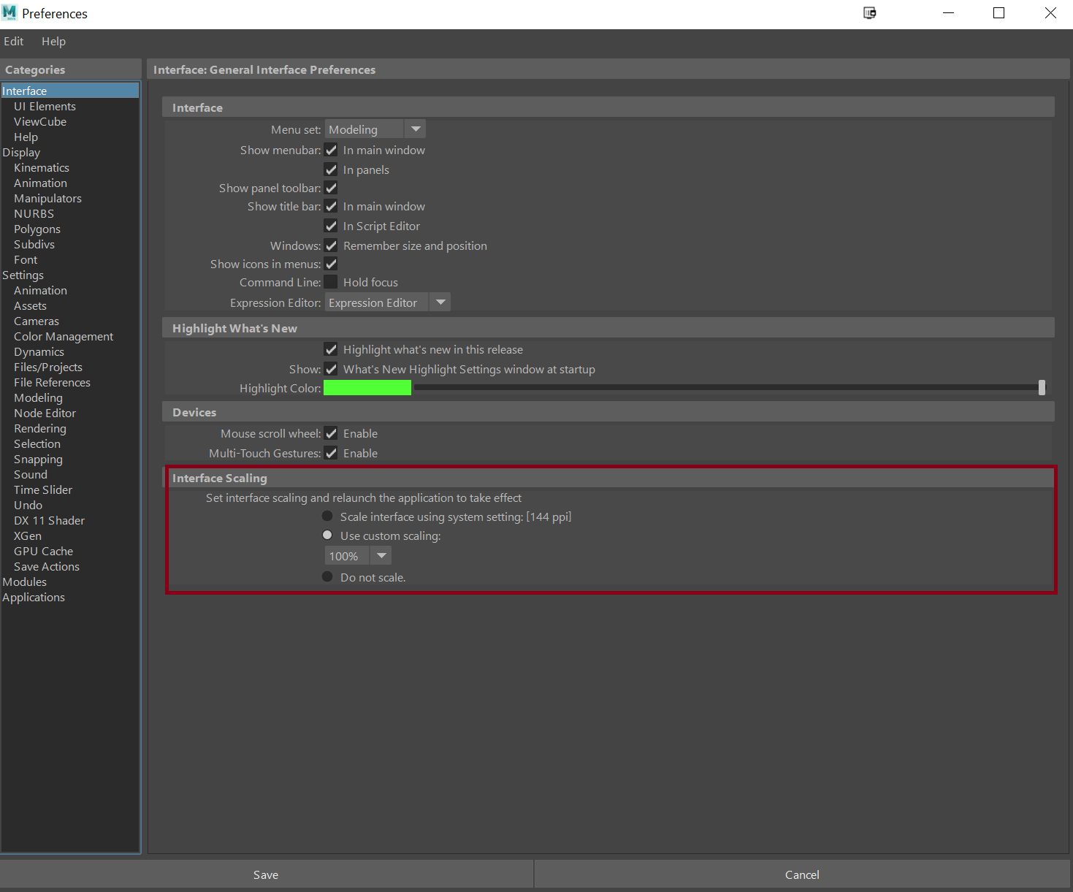1073x892 pixels.
Task: Select the 'Do not scale' option
Action: point(327,576)
